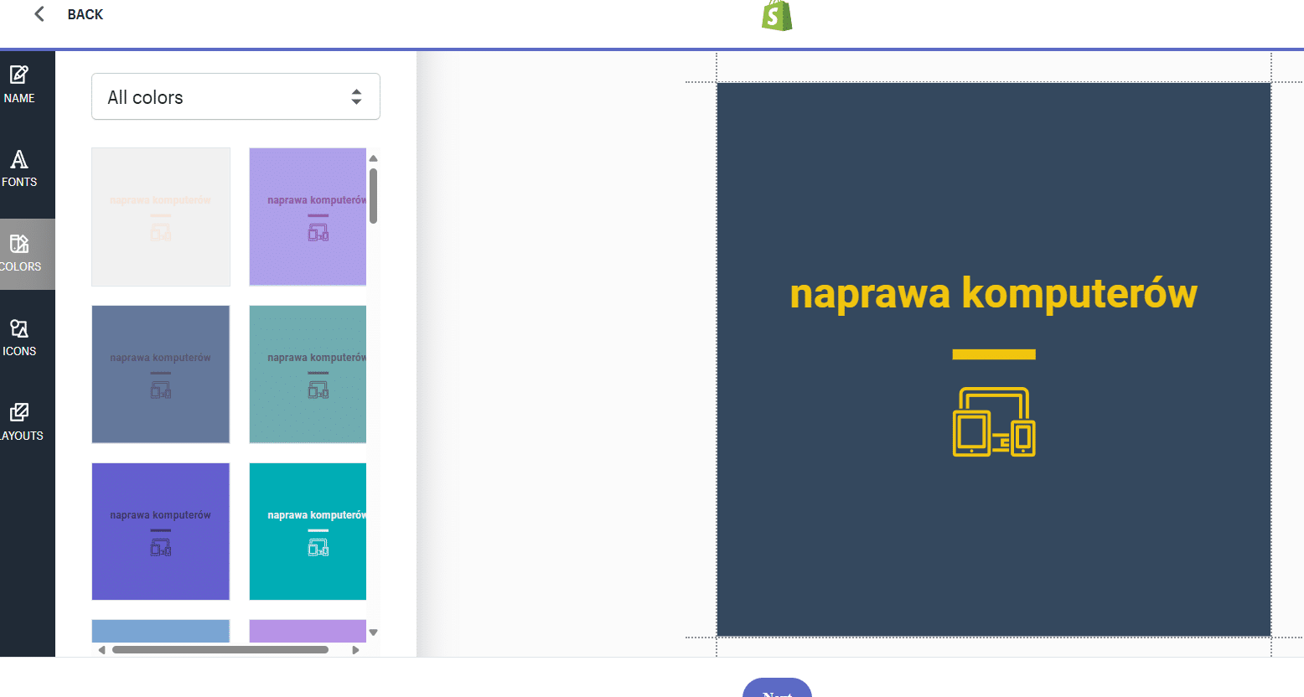
Task: Go back using the BACK link
Action: point(85,14)
